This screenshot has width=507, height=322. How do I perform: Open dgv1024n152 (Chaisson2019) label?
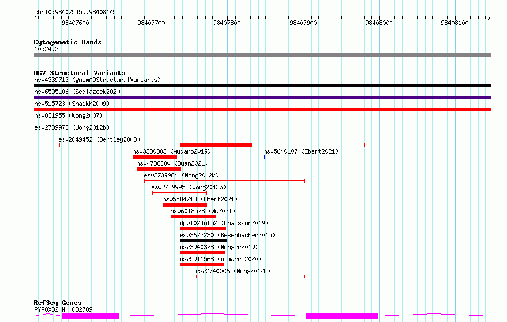224,223
